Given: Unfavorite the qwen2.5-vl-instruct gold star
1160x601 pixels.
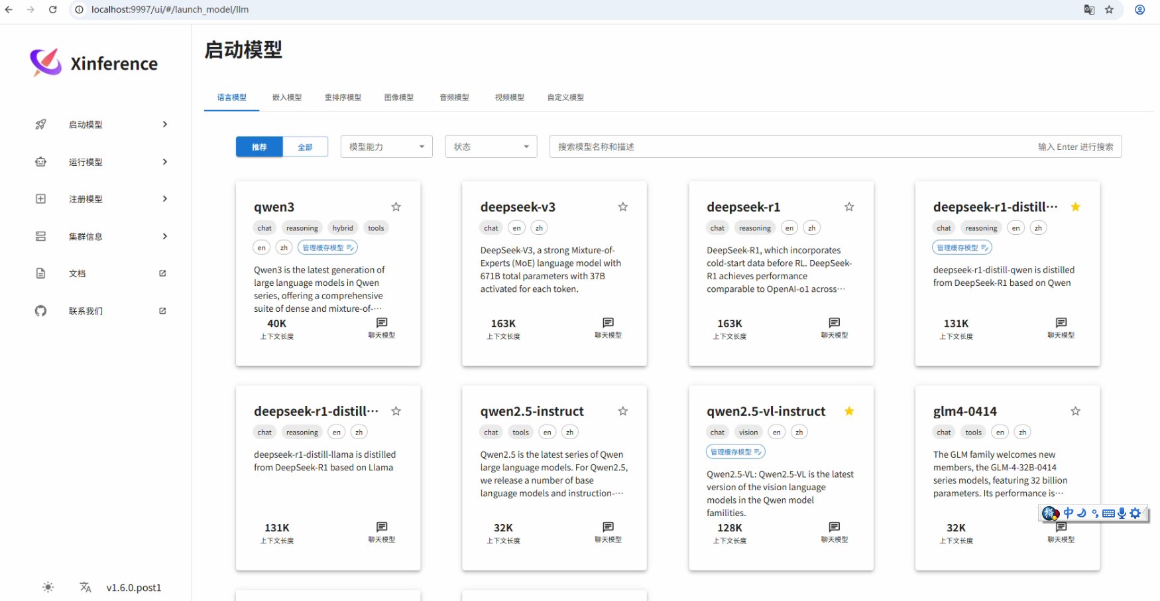Looking at the screenshot, I should [849, 411].
